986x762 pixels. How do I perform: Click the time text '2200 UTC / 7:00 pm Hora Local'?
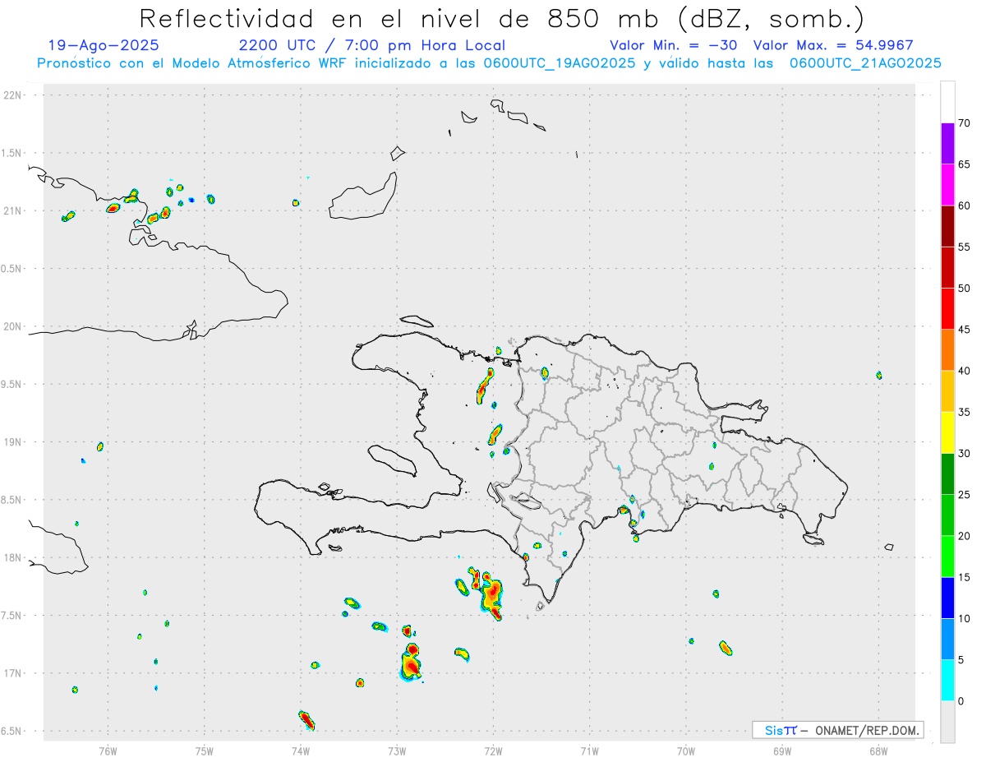coord(372,45)
